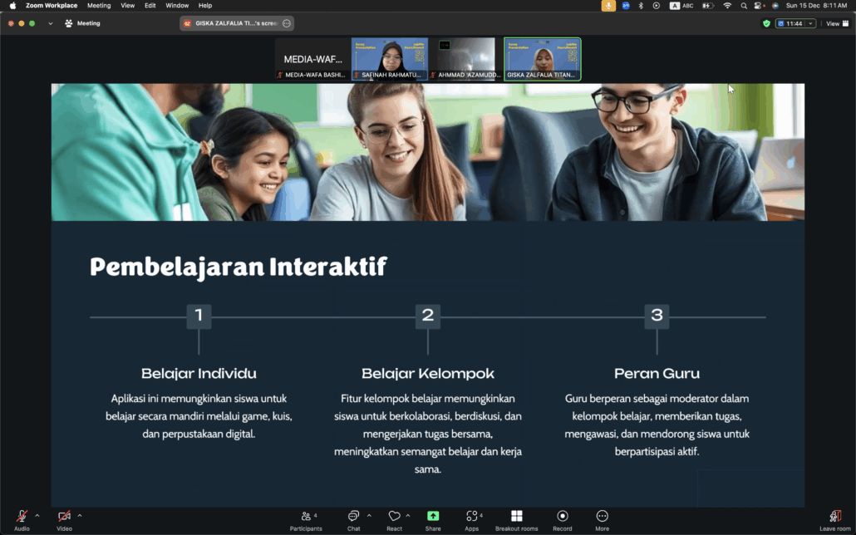
Task: Click the Siri icon in menu bar
Action: click(775, 6)
